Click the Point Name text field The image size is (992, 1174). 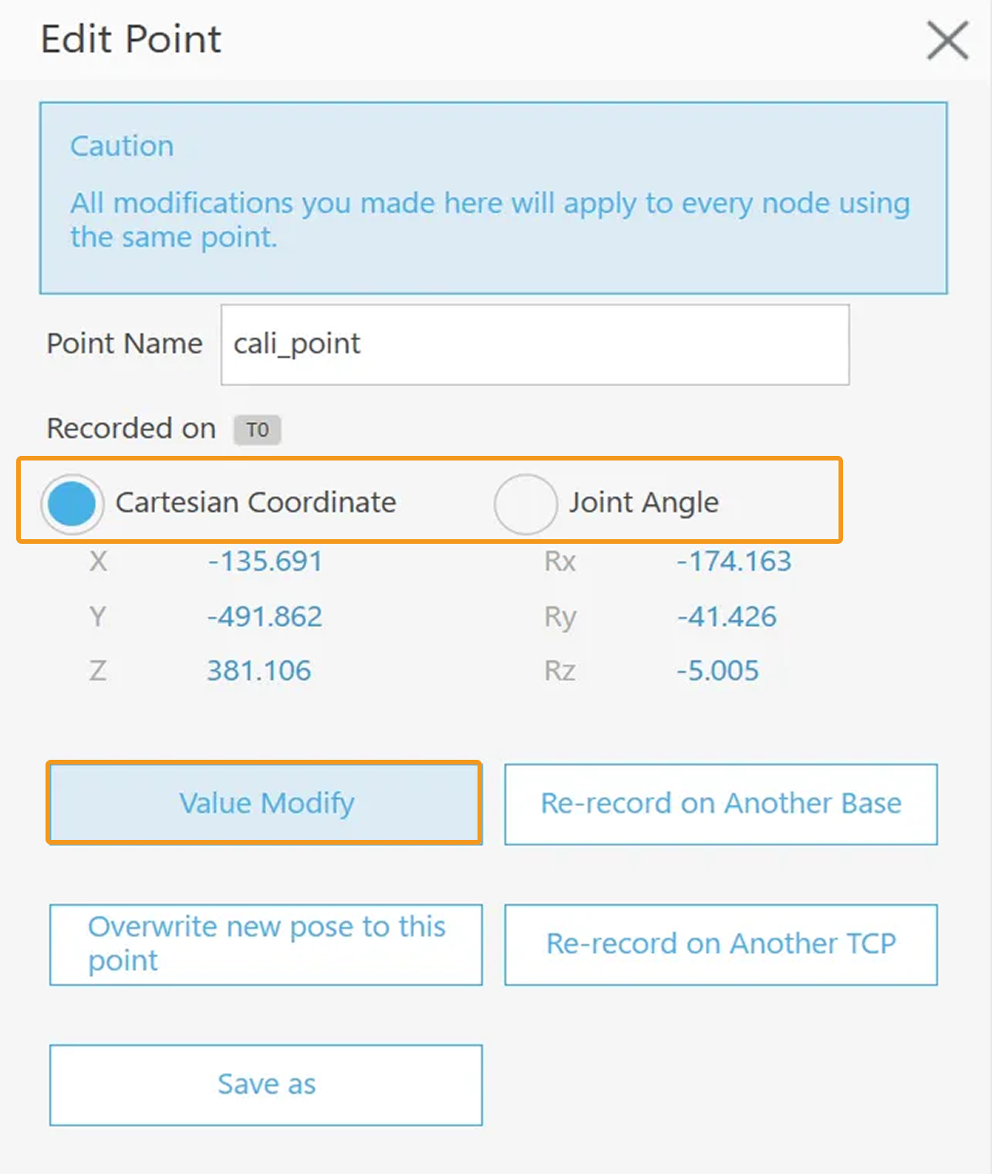(535, 345)
